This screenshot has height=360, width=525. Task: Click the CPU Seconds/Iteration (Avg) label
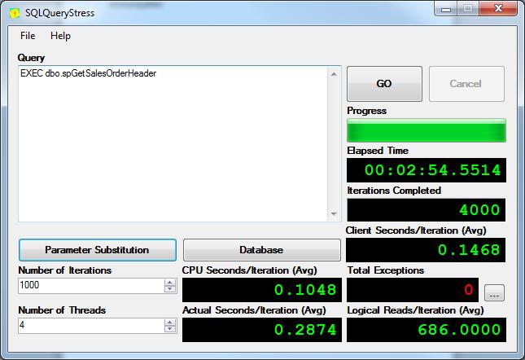(249, 270)
